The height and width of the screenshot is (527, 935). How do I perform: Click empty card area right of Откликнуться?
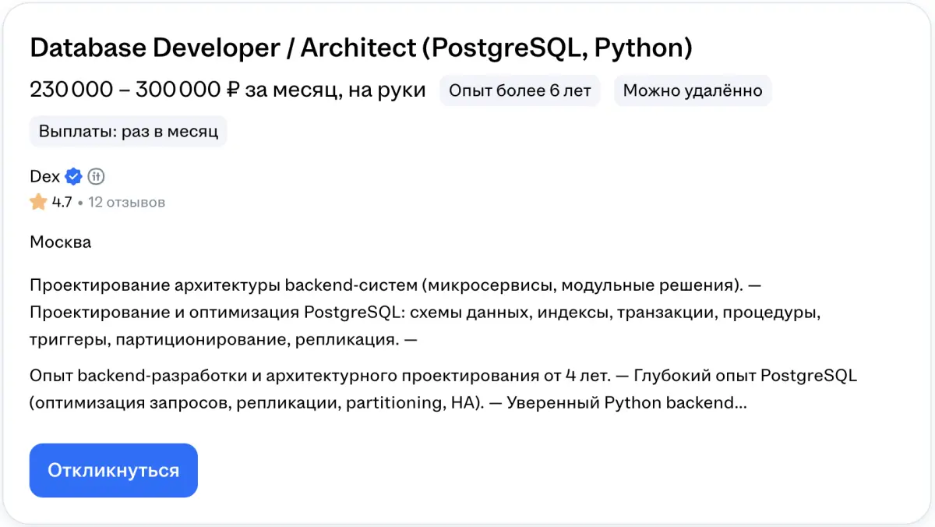coord(545,470)
